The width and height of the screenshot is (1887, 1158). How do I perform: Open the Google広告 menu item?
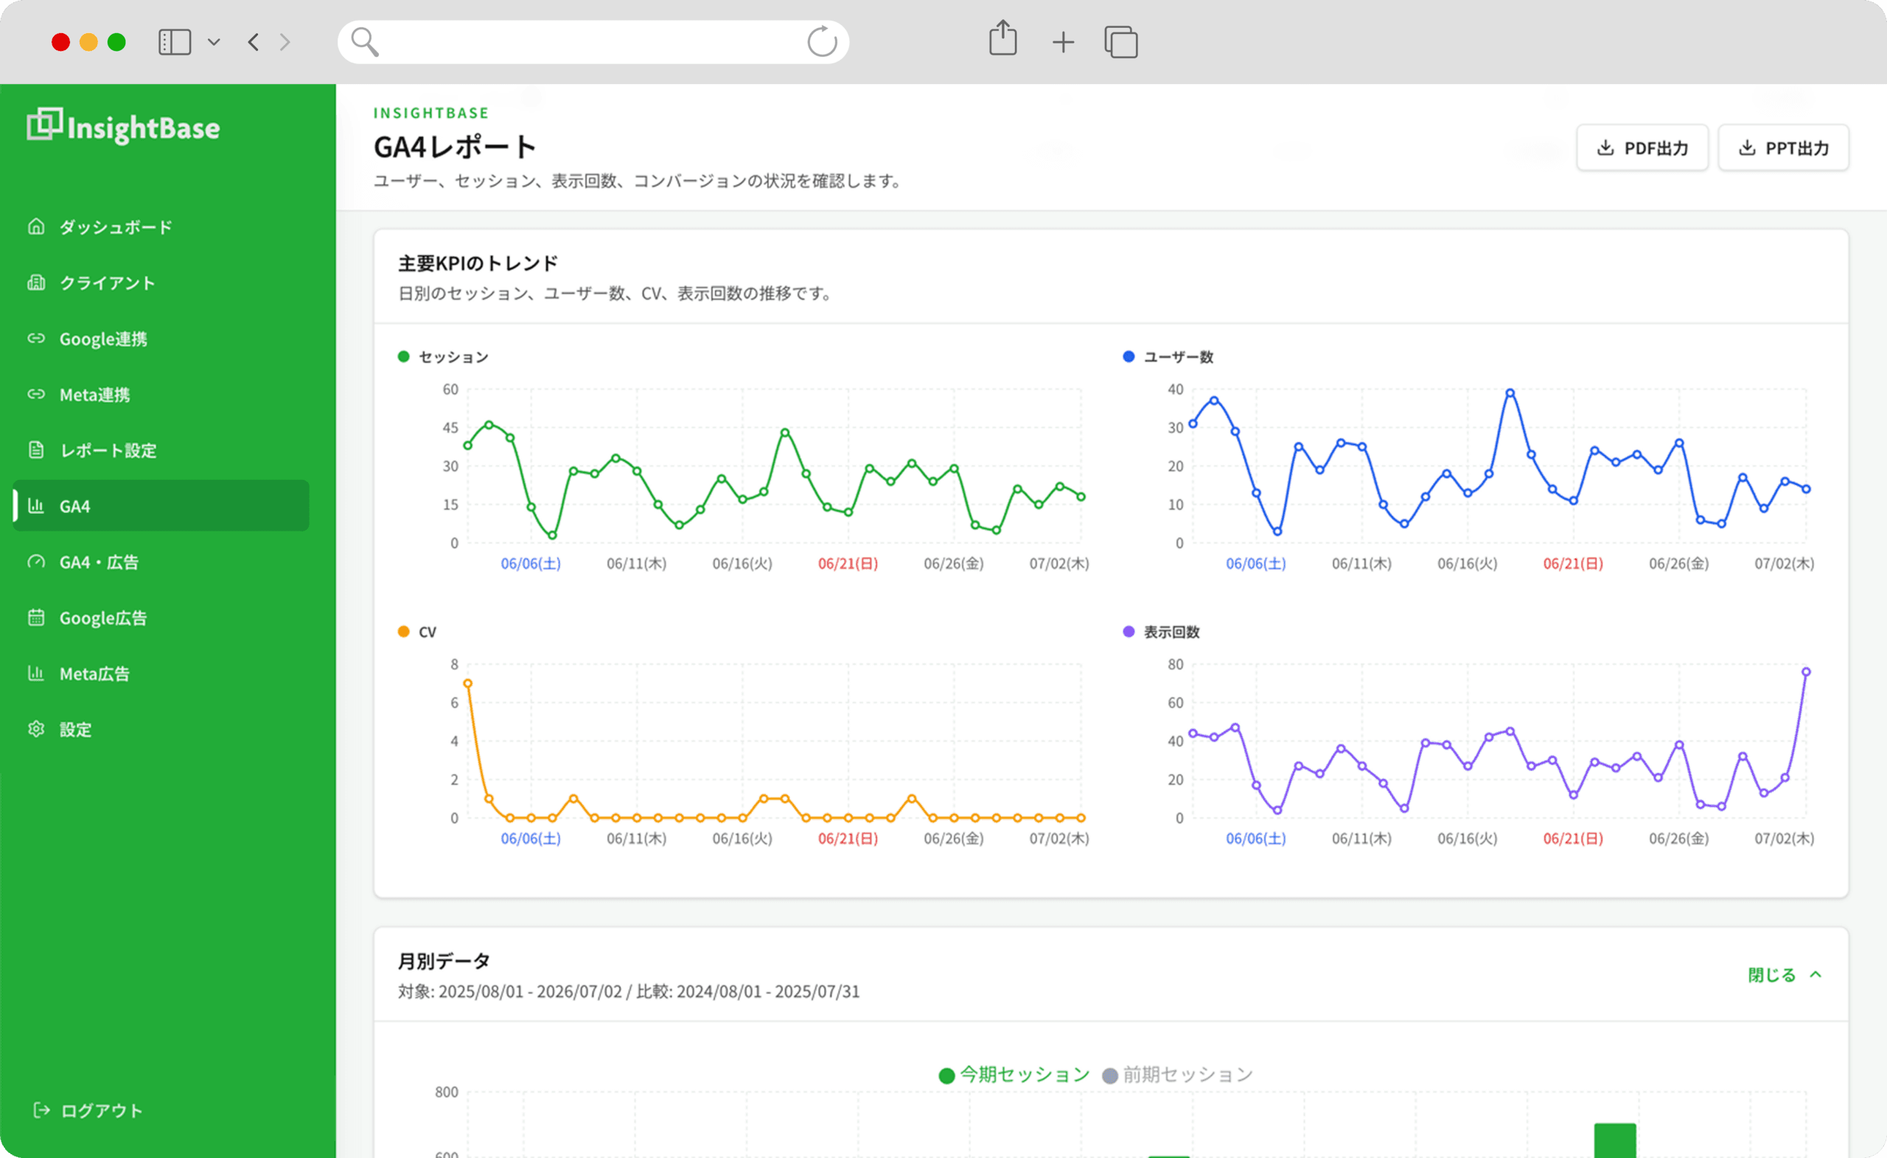[161, 617]
